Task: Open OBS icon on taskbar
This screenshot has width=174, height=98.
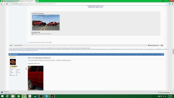Action: (x=41, y=96)
